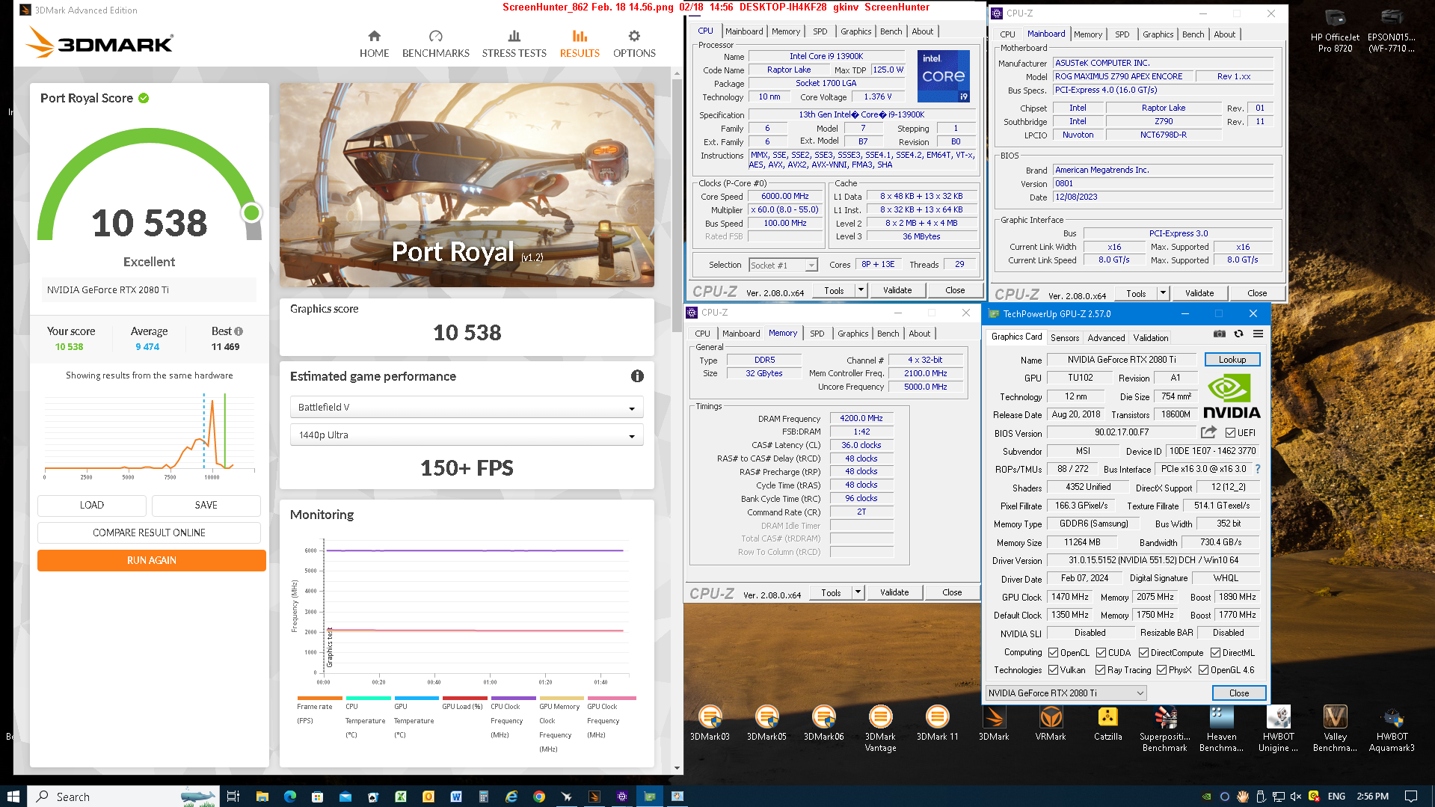Toggle the Vulkan checkbox

pos(1053,670)
